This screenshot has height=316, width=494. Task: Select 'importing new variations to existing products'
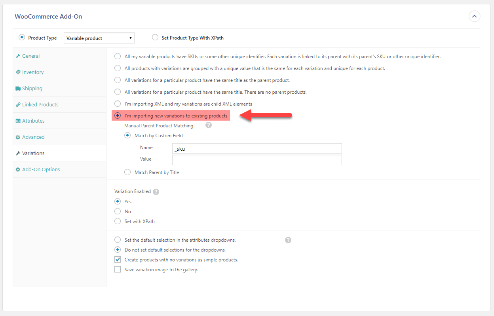(x=118, y=115)
